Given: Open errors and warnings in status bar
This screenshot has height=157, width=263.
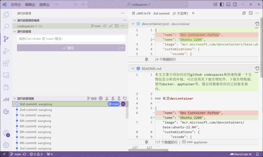Looking at the screenshot, I should click(36, 154).
